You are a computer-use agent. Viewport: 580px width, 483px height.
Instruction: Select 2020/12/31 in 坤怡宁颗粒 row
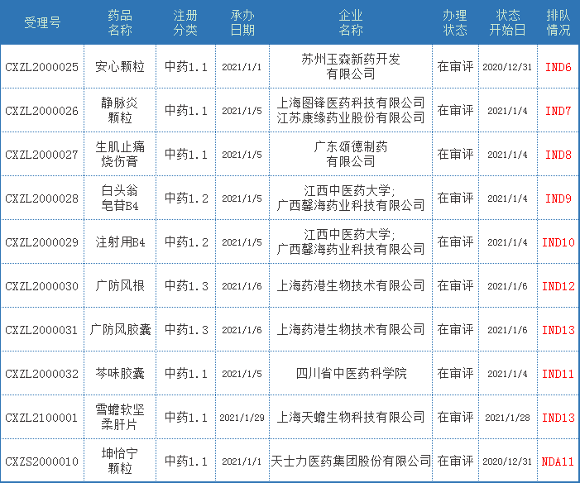(507, 461)
